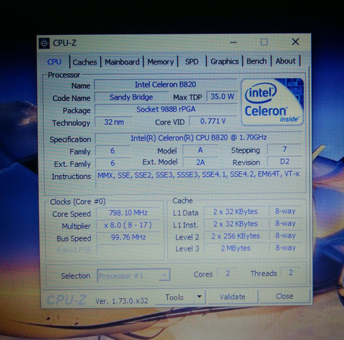The width and height of the screenshot is (344, 340).
Task: Click the Close button at bottom
Action: tap(284, 296)
